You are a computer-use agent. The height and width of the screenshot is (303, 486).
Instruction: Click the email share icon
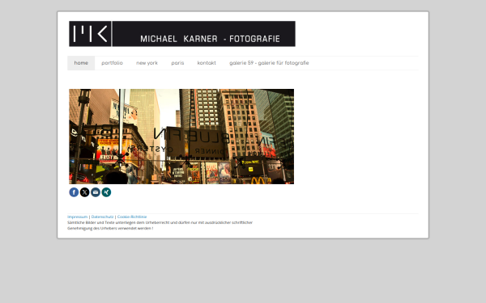pyautogui.click(x=96, y=192)
